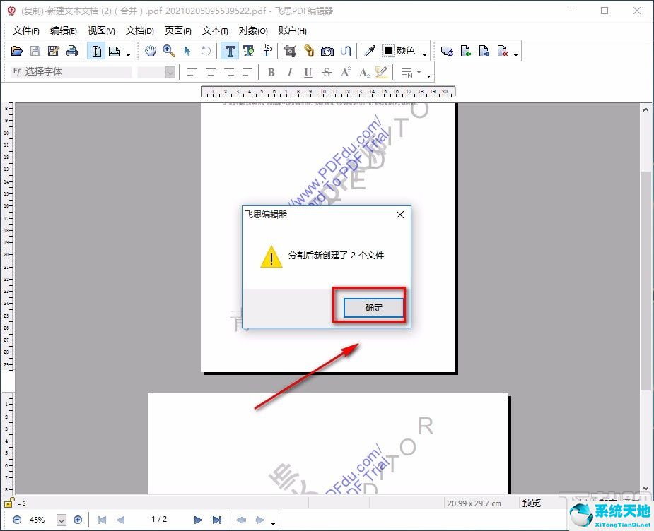Click the text highlight marker icon
The image size is (654, 531).
[x=382, y=73]
